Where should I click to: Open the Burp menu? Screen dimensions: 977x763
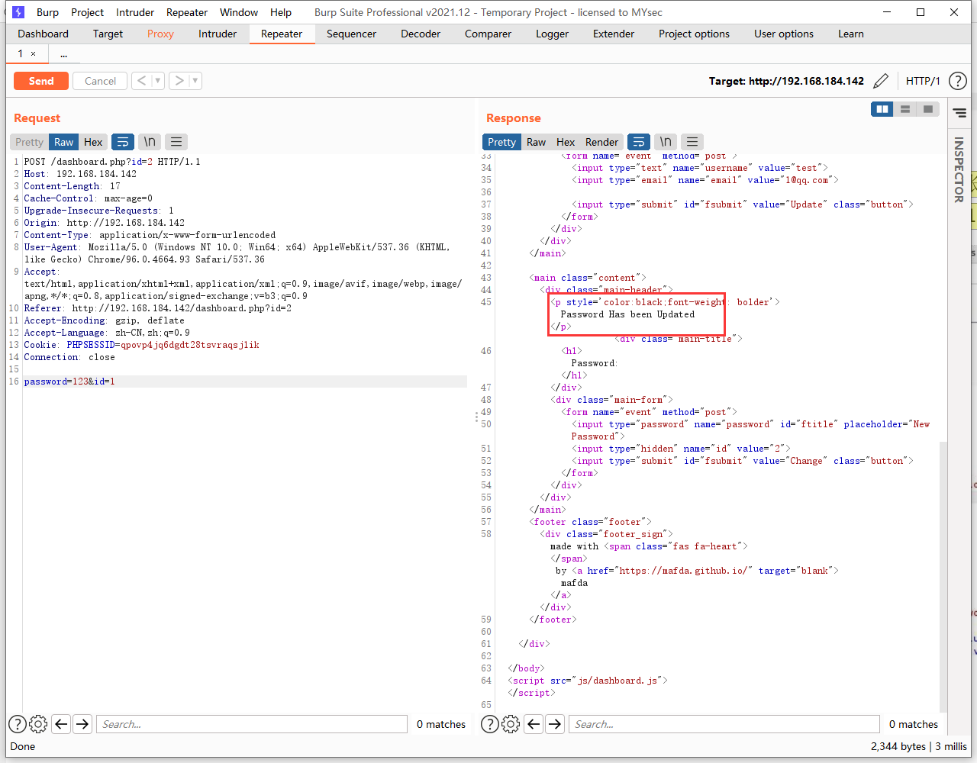(x=47, y=12)
